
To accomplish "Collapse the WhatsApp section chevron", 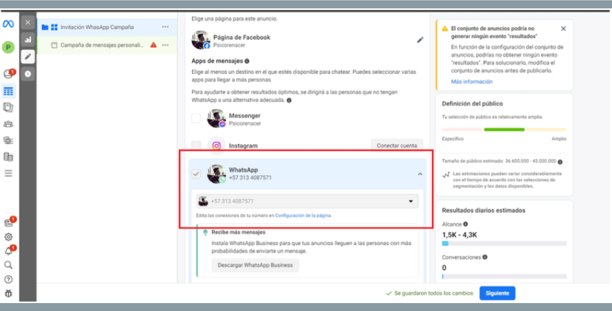I will 420,174.
